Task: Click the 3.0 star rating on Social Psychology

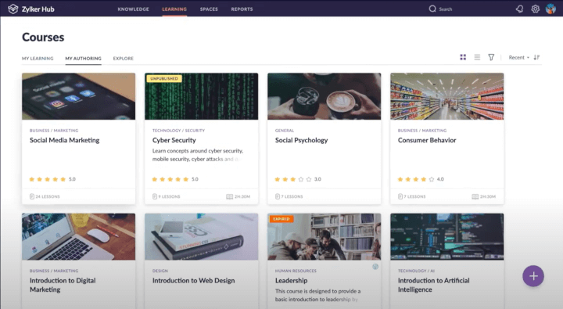Action: point(298,179)
